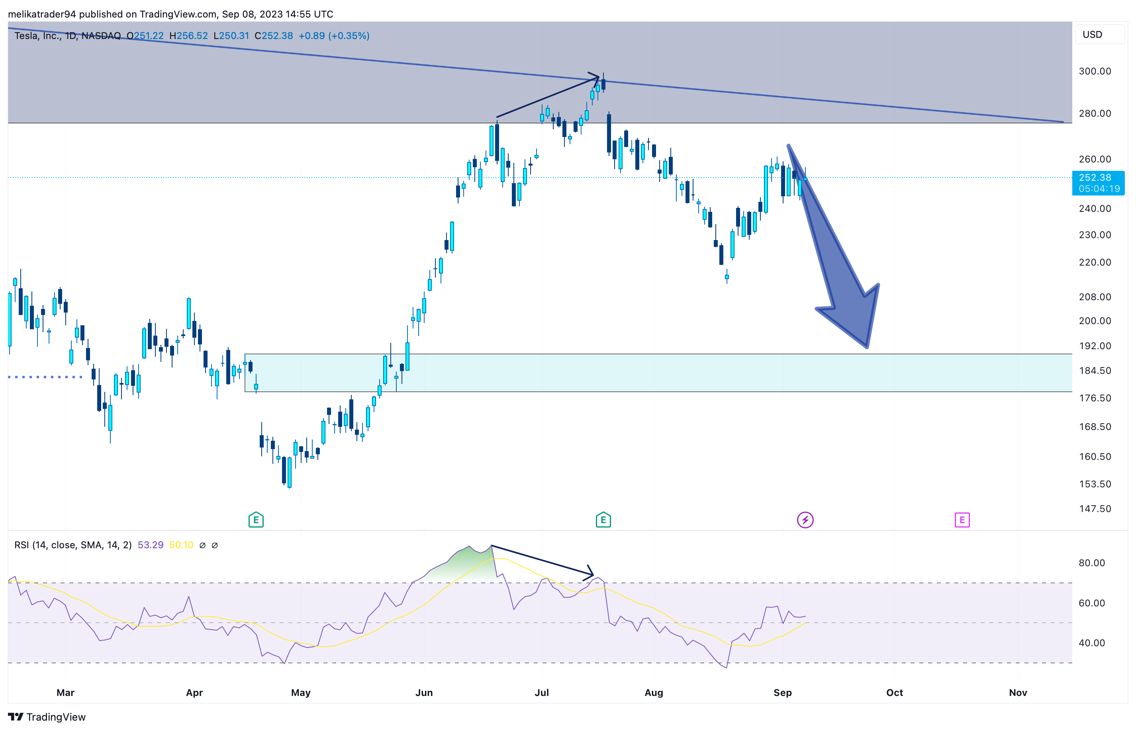Click the close value C252.38
This screenshot has height=731, width=1136.
point(274,35)
